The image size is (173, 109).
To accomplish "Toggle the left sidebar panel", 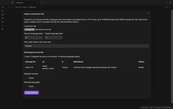I will (12, 2).
